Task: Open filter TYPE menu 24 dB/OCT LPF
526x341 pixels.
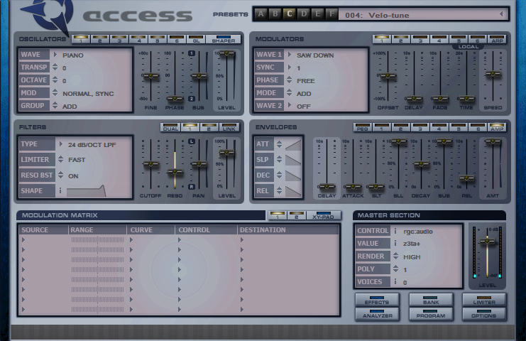Action: coord(61,144)
